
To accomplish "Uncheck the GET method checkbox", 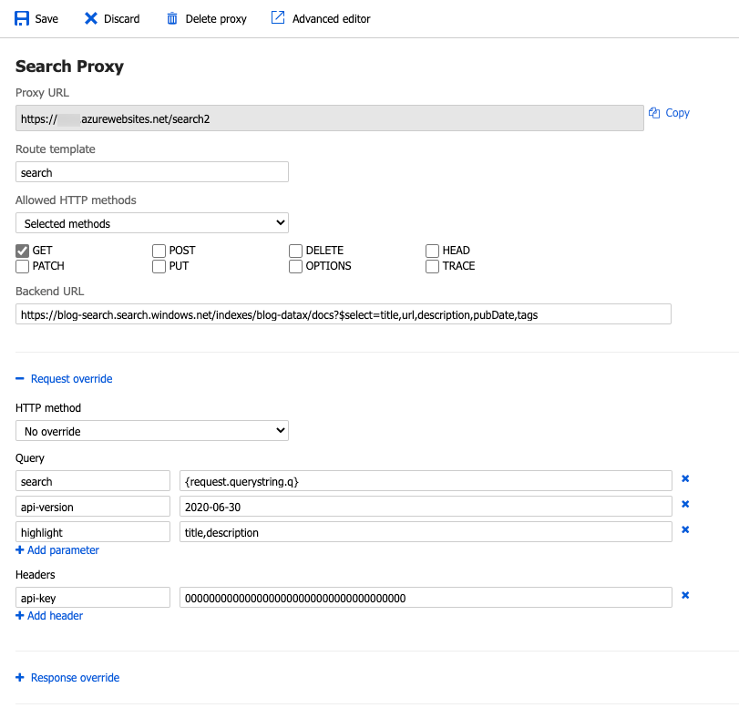I will coord(23,251).
